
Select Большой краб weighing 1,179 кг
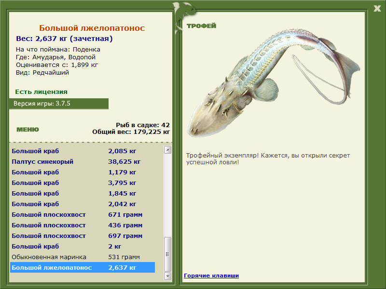82,172
